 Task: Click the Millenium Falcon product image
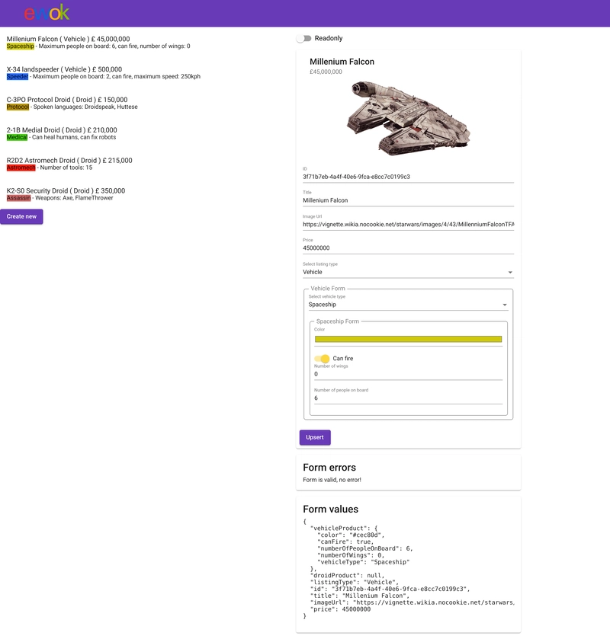(x=409, y=118)
